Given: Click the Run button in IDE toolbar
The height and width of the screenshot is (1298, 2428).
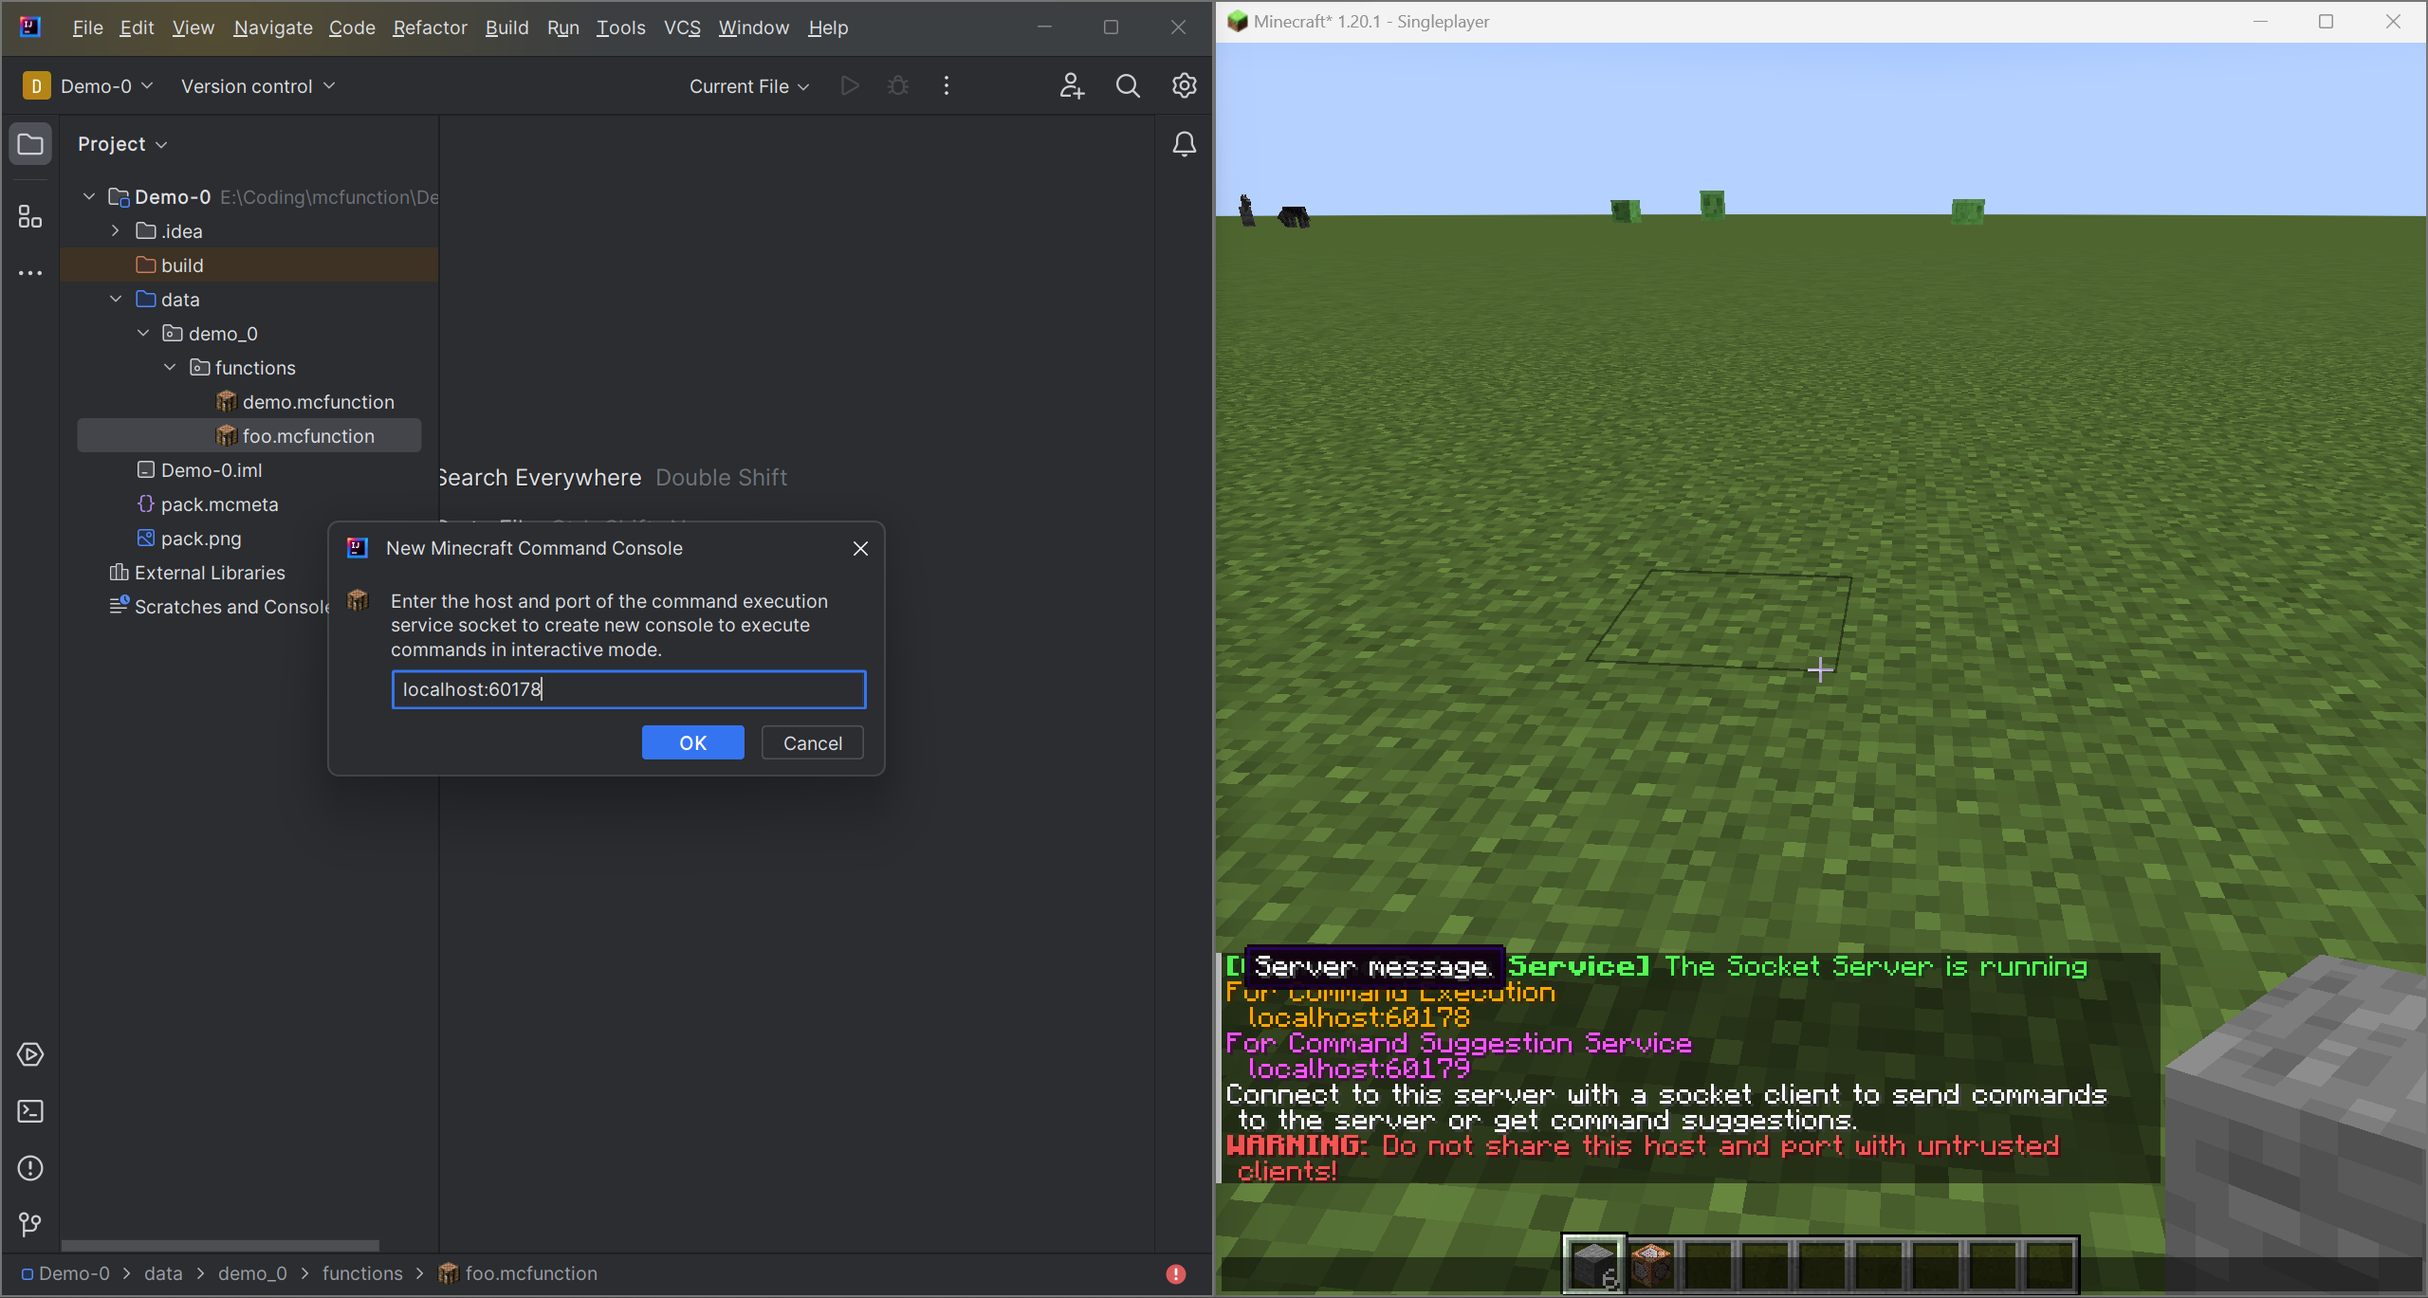Looking at the screenshot, I should click(850, 86).
